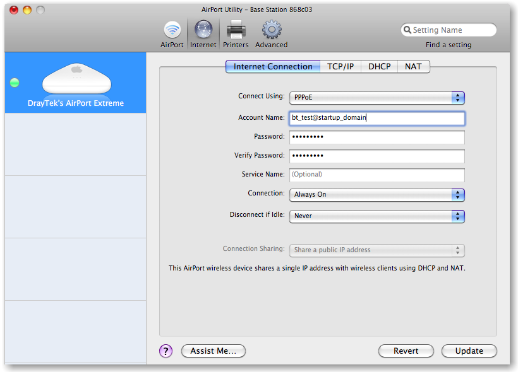Click the search magnifier in Setting Name field
The height and width of the screenshot is (372, 518).
[x=407, y=30]
